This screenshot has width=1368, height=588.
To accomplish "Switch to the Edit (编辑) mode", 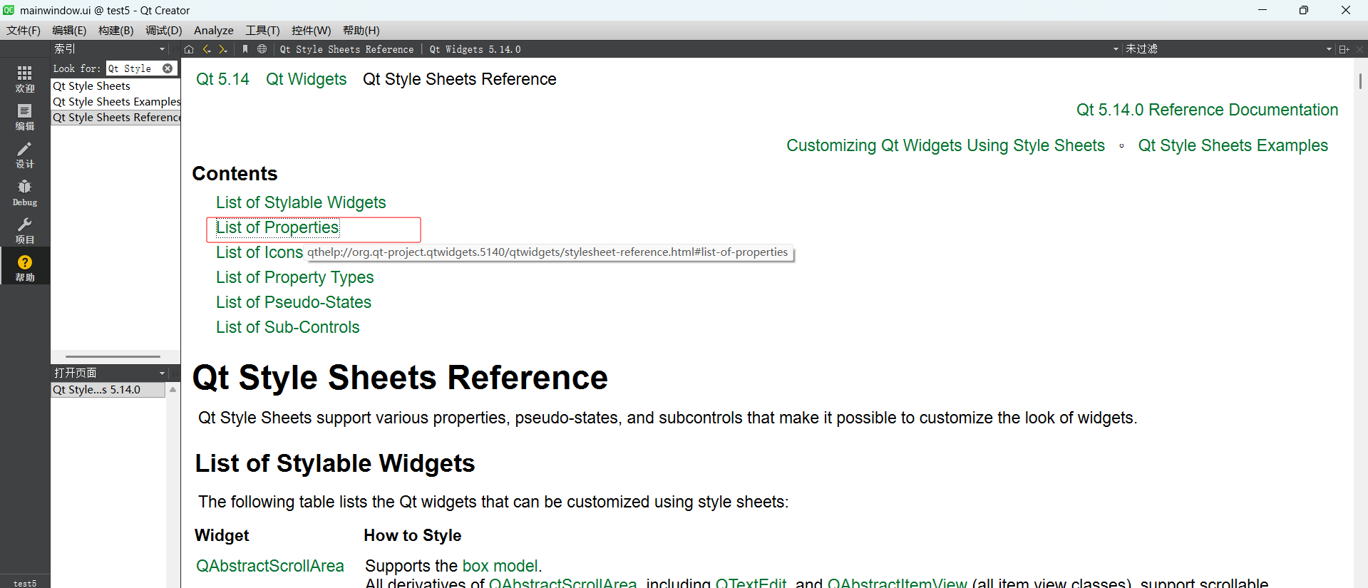I will coord(25,116).
